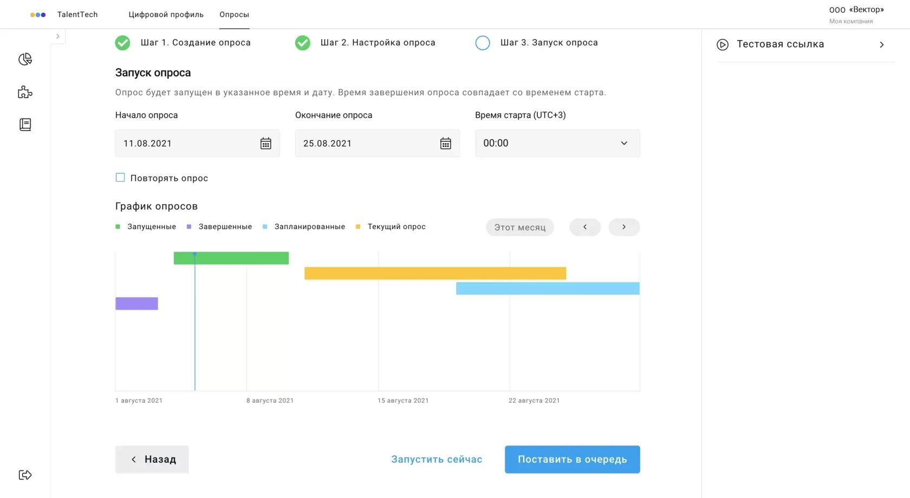Click the Запустить сейчас link

point(437,460)
